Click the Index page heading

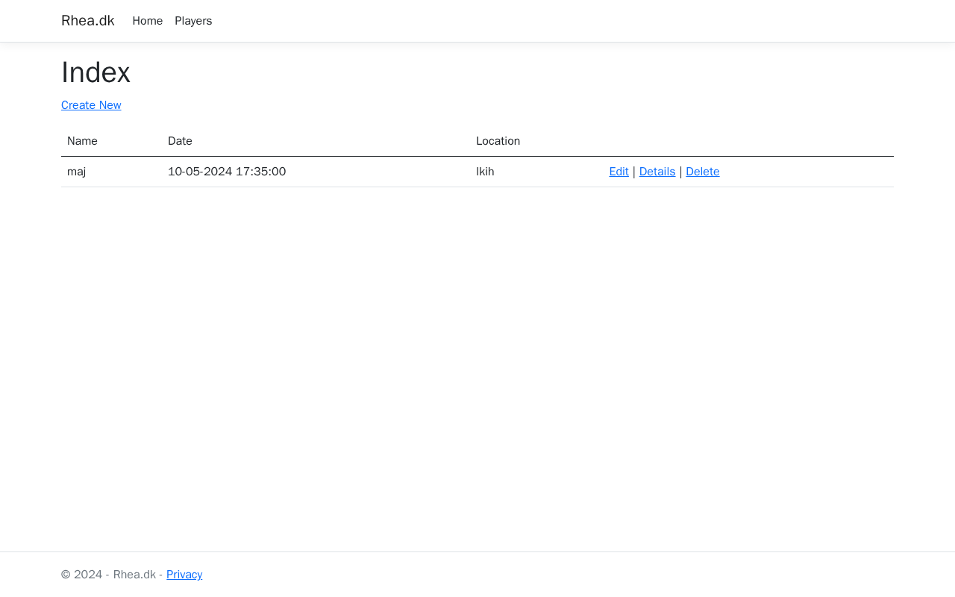pyautogui.click(x=95, y=72)
